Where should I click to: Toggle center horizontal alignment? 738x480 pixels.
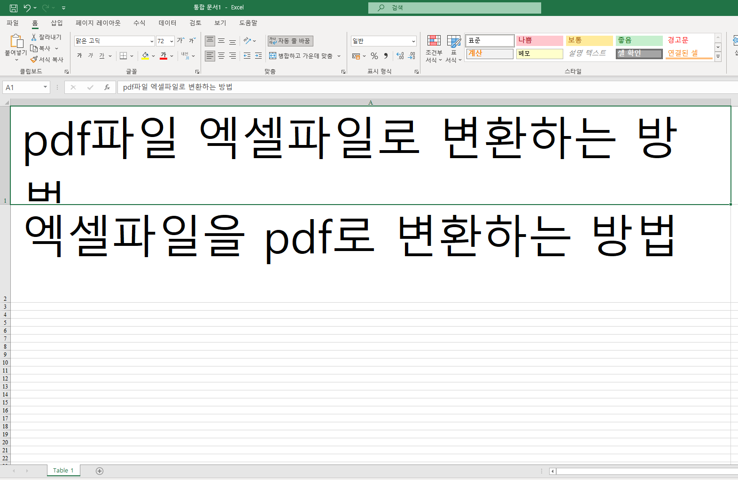(221, 56)
